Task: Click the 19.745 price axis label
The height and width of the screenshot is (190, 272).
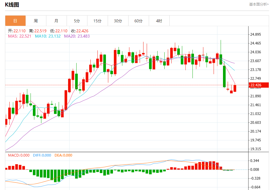Action: click(x=256, y=140)
